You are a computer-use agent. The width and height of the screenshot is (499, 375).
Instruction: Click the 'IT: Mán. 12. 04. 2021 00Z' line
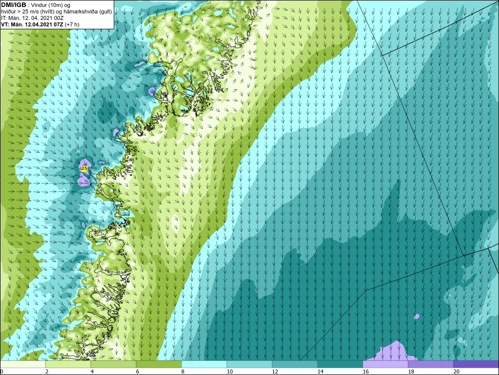32,18
